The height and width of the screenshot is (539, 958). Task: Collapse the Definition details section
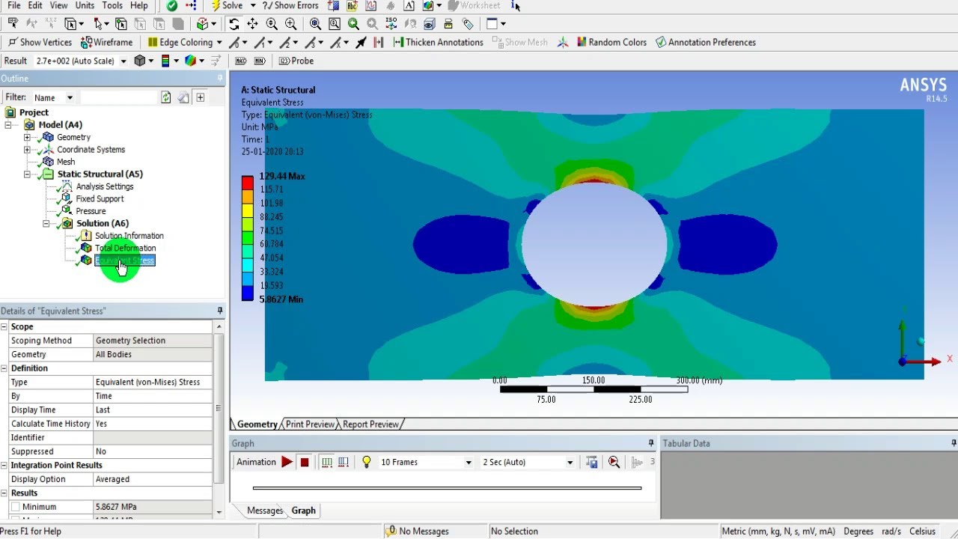pyautogui.click(x=4, y=368)
